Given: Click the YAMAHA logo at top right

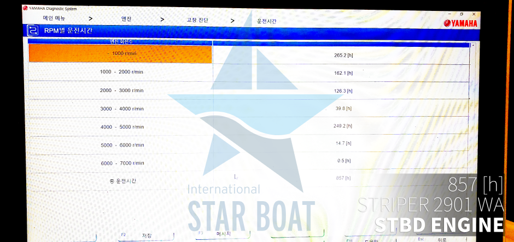Looking at the screenshot, I should [460, 23].
